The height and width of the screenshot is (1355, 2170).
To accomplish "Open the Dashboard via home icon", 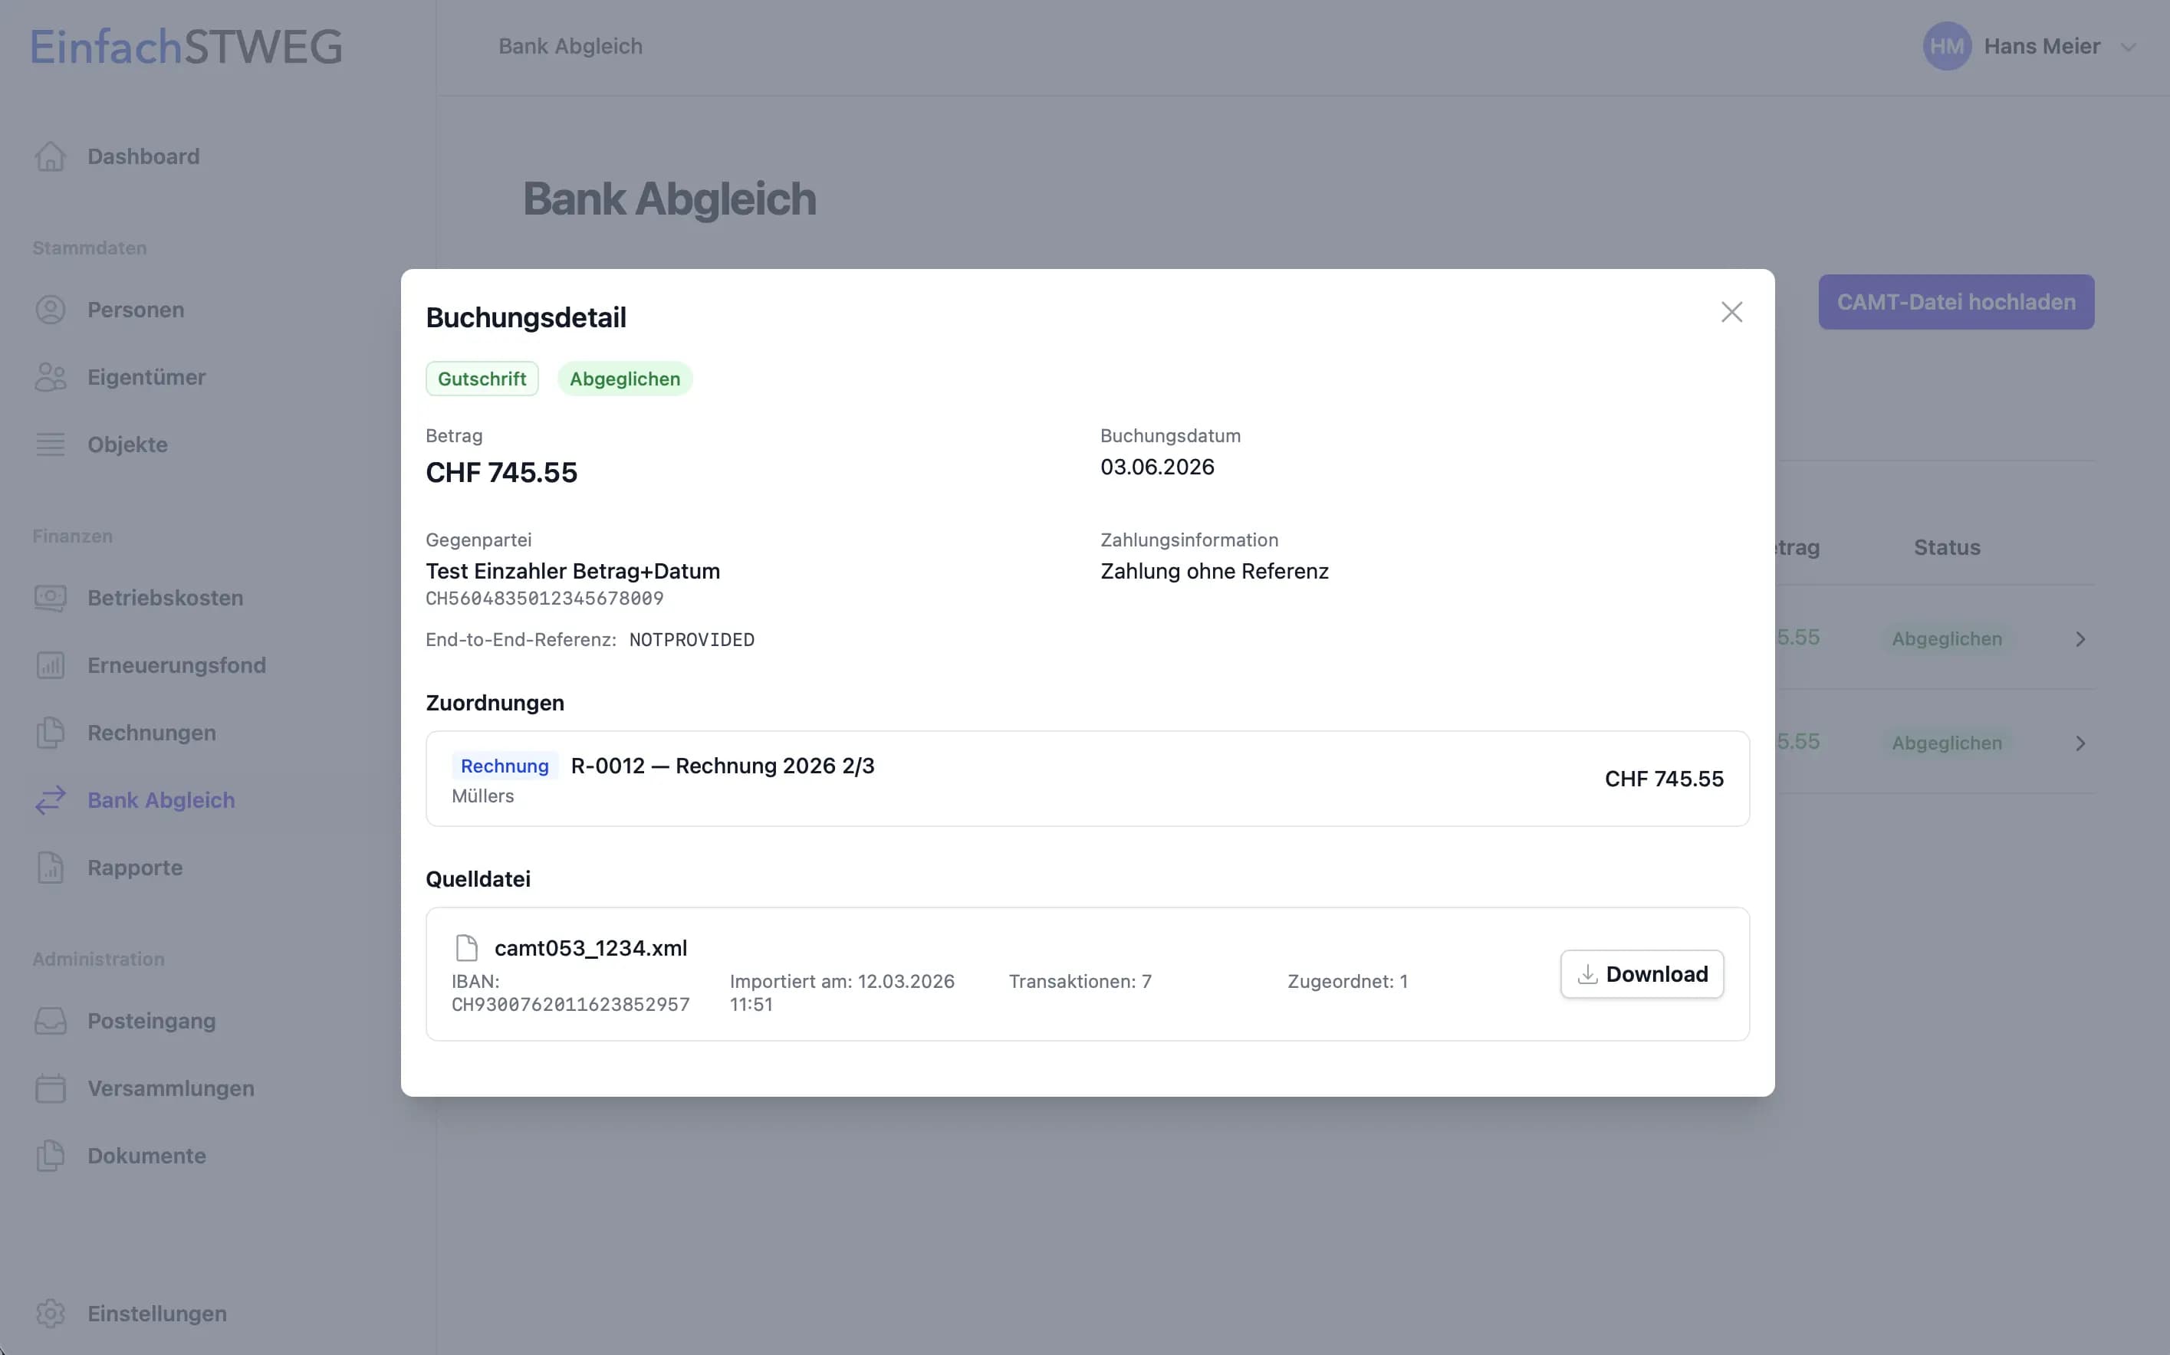I will 51,156.
